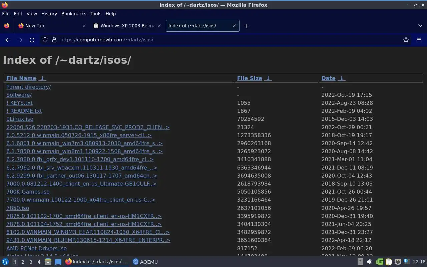Viewport: 427px width, 267px height.
Task: Sort descending using arrow beside File Name
Action: point(42,78)
